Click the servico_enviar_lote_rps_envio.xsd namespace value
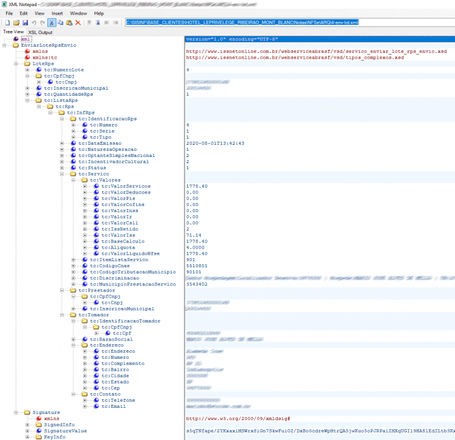This screenshot has height=440, width=455. [316, 52]
